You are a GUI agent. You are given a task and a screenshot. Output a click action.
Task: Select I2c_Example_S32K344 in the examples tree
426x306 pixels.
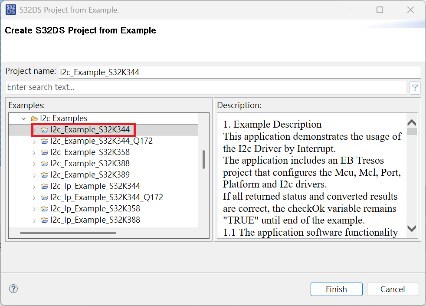(90, 130)
